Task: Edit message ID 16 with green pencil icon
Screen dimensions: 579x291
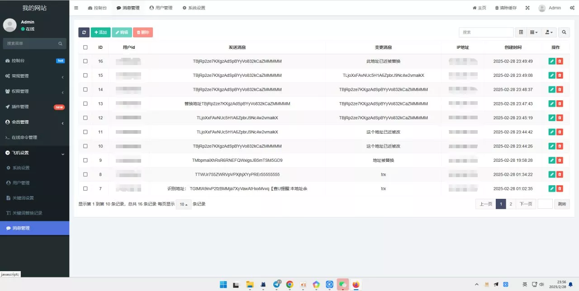Action: tap(551, 61)
